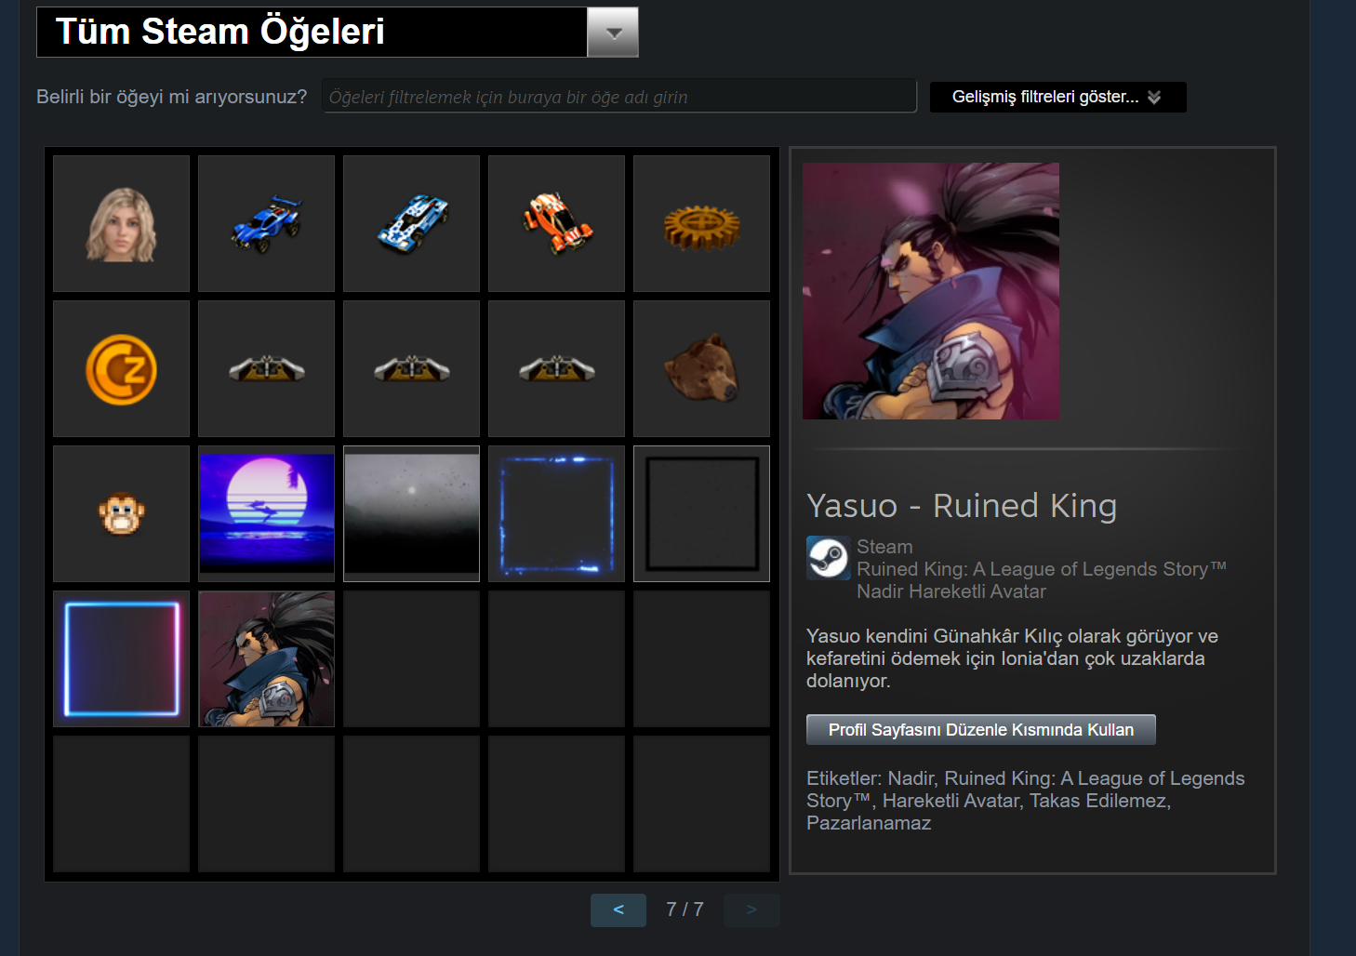1356x956 pixels.
Task: Click the item name filter input field
Action: (x=619, y=97)
